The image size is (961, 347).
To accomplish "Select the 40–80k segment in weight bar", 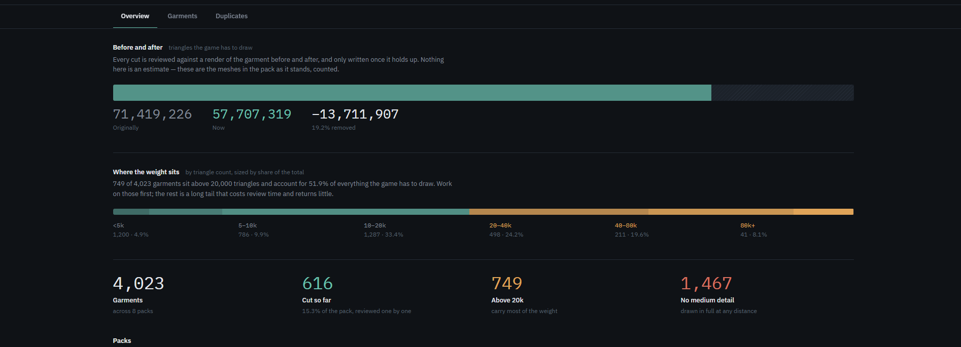I will click(x=721, y=212).
